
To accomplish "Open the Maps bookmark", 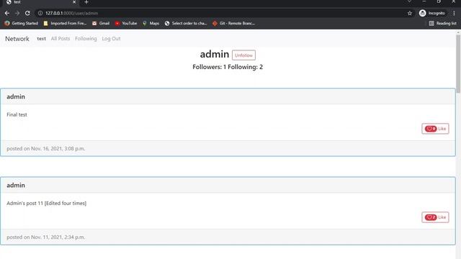I will click(151, 23).
